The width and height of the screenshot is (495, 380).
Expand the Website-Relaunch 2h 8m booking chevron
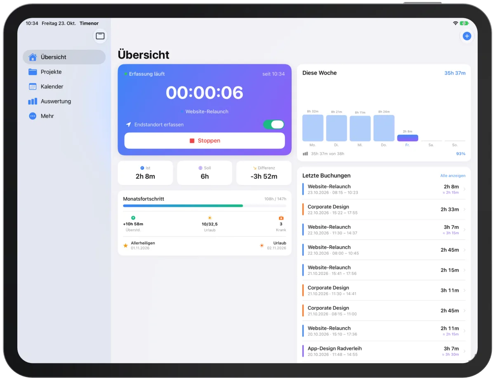[x=464, y=189]
